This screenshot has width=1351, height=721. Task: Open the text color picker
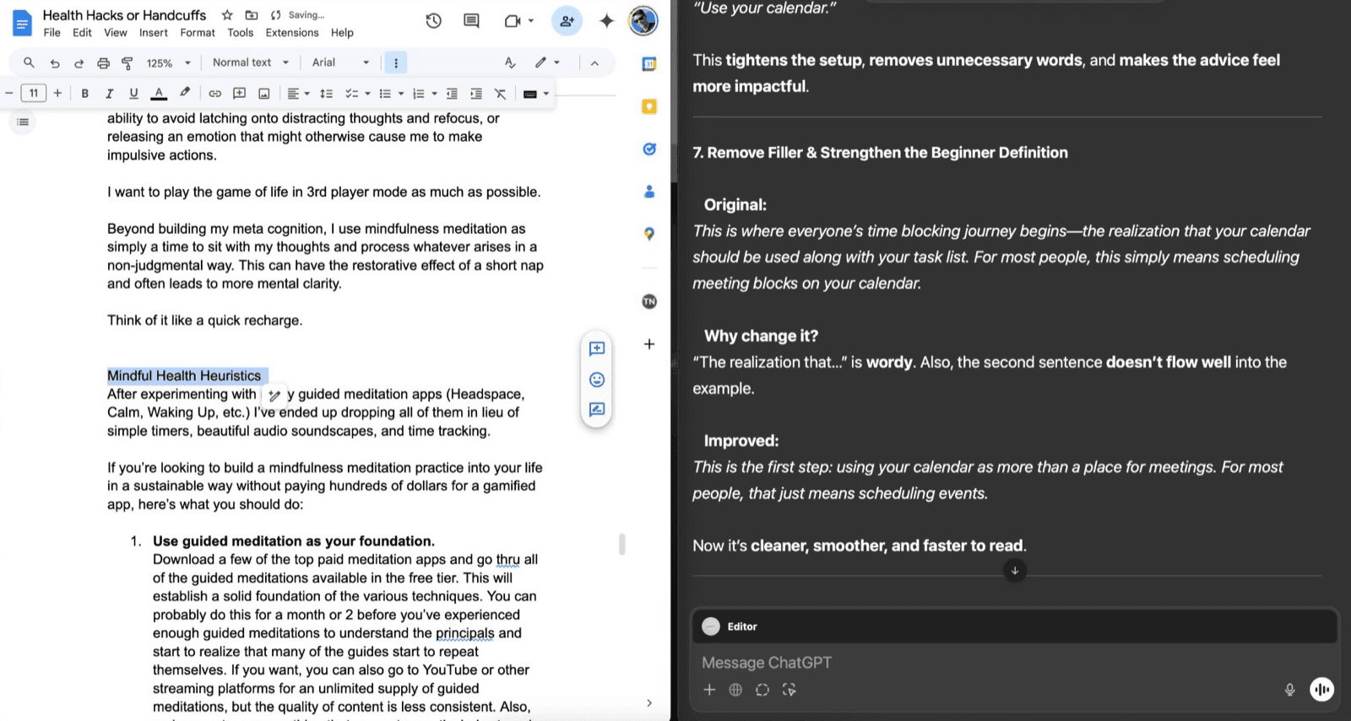(x=159, y=94)
